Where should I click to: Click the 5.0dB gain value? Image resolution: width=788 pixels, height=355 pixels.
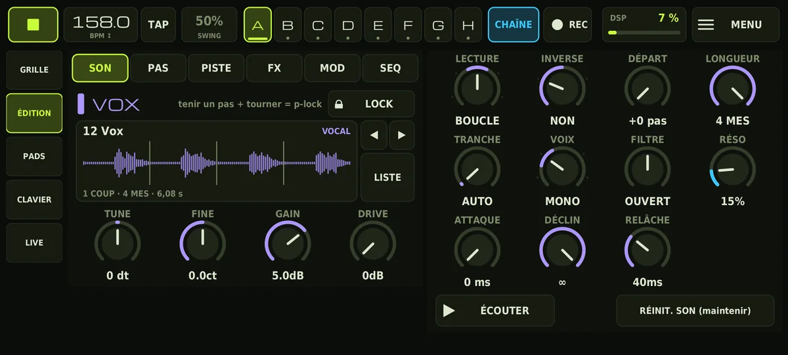coord(288,276)
